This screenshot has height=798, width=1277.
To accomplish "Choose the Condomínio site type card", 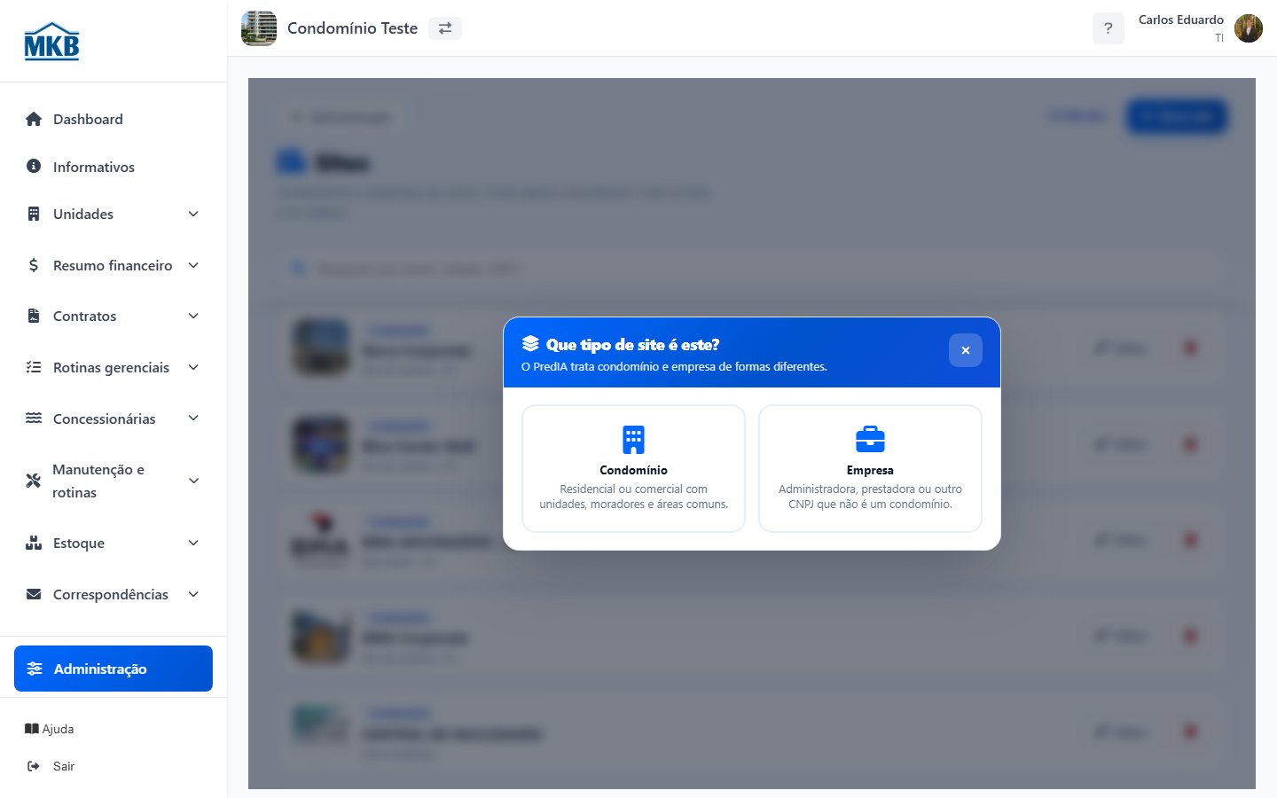I will [x=633, y=468].
